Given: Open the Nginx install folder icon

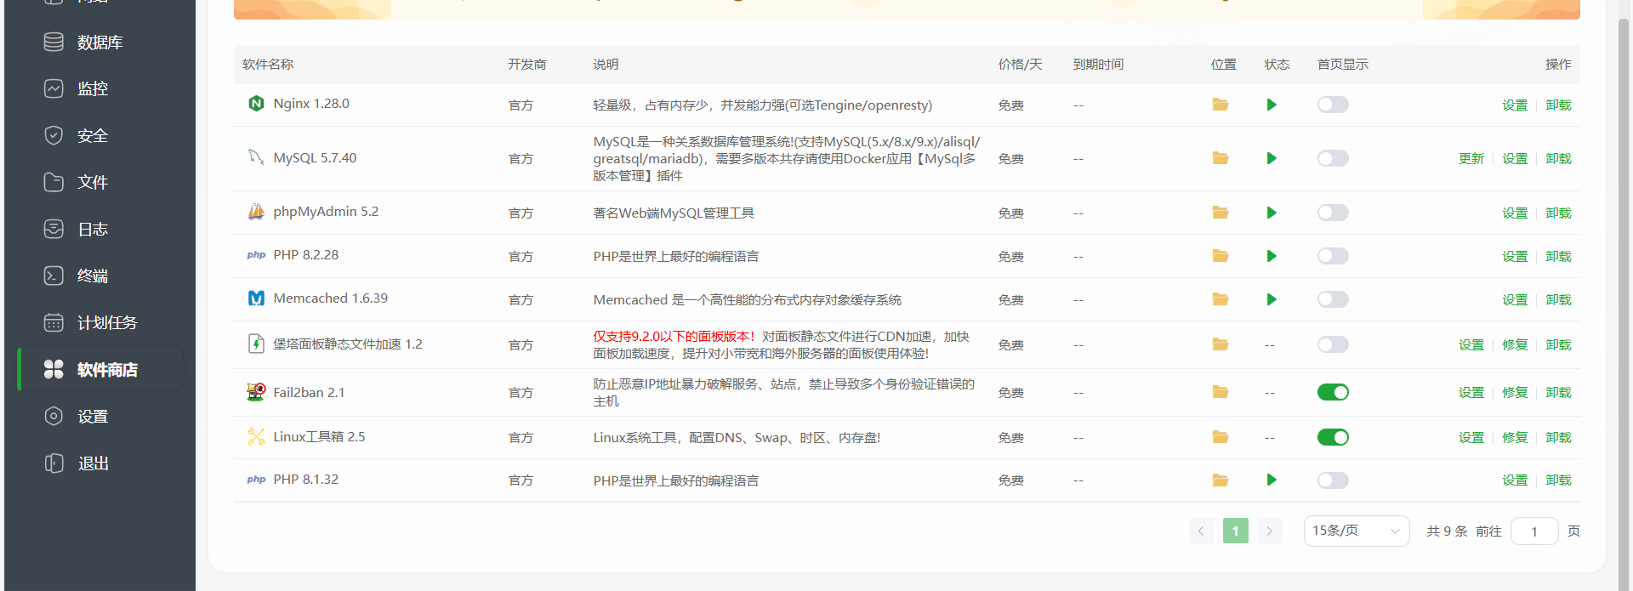Looking at the screenshot, I should pos(1220,105).
